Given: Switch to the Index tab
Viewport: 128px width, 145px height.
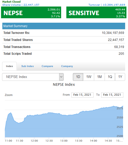Looking at the screenshot, I should tap(9, 66).
